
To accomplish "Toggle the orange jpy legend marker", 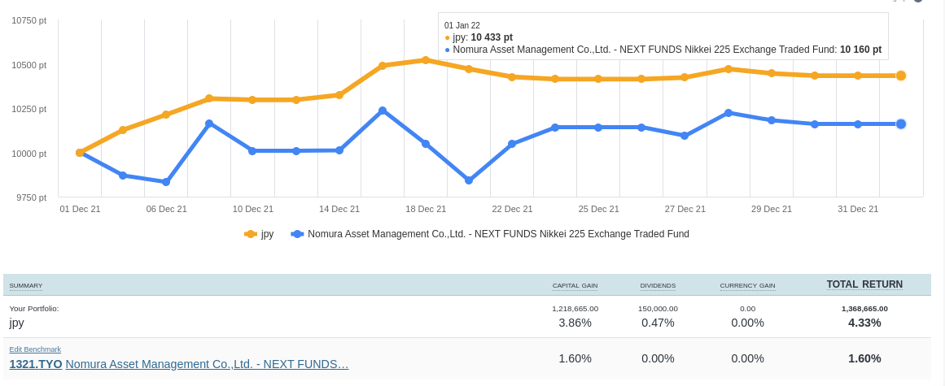I will [x=251, y=234].
